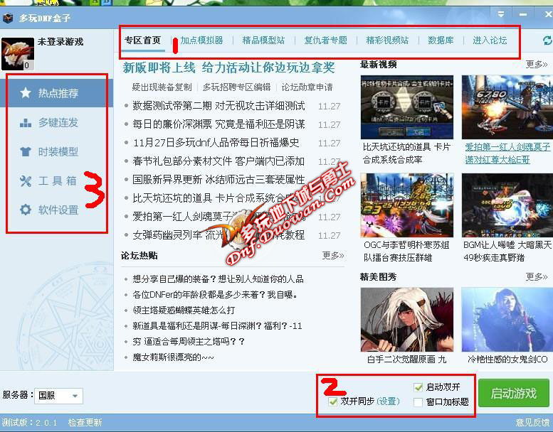Click the user avatar image
Viewport: 553px width, 432px height.
(18, 54)
